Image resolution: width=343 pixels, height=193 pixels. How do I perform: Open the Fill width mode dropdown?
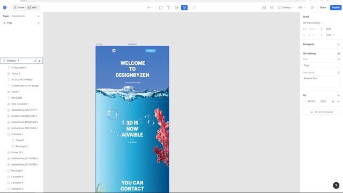311,35
